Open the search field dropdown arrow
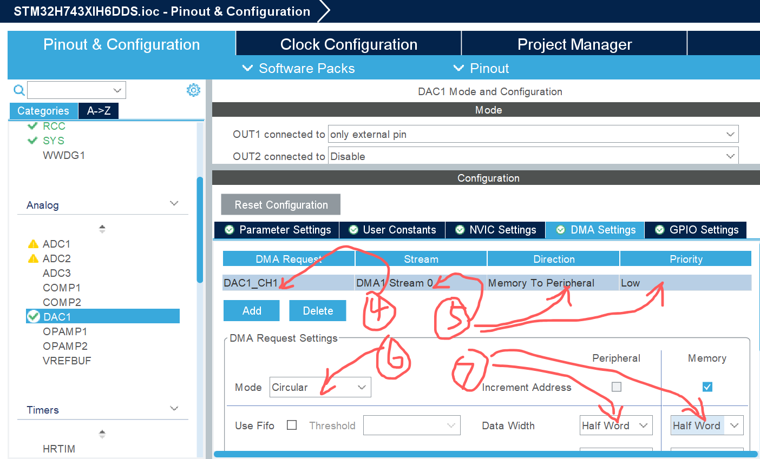Viewport: 760px width, 459px height. point(117,90)
